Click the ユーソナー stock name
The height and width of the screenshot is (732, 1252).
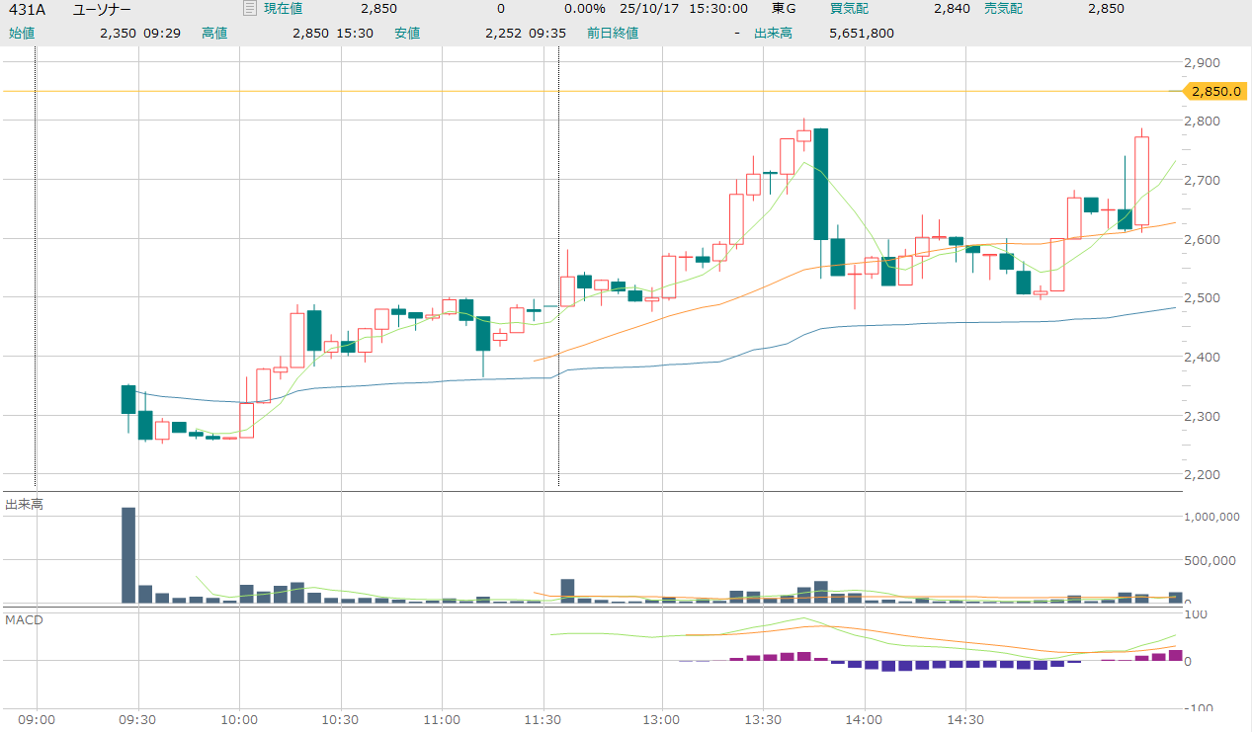[x=102, y=9]
